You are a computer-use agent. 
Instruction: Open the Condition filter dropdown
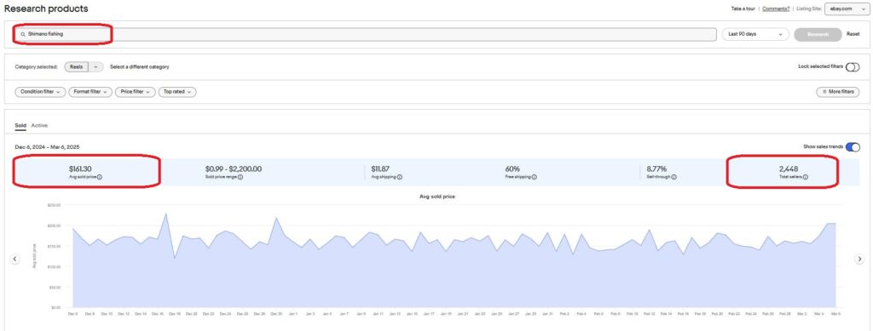pos(41,92)
